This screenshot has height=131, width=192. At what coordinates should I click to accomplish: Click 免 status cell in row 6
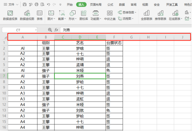(x=114, y=70)
